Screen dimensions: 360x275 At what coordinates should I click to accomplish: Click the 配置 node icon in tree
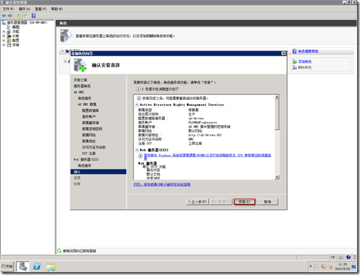[x=9, y=41]
